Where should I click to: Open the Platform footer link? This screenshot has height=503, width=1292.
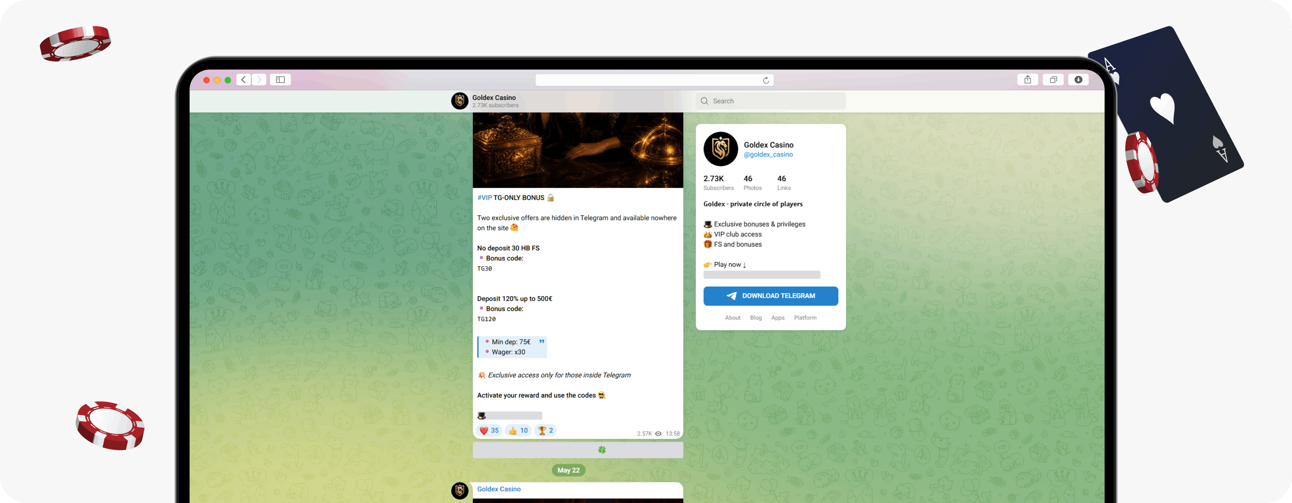805,317
